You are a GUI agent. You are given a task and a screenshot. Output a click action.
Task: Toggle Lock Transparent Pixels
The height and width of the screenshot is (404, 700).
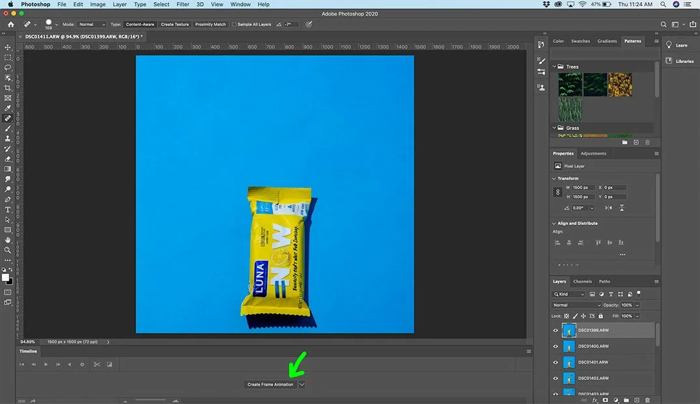click(567, 316)
